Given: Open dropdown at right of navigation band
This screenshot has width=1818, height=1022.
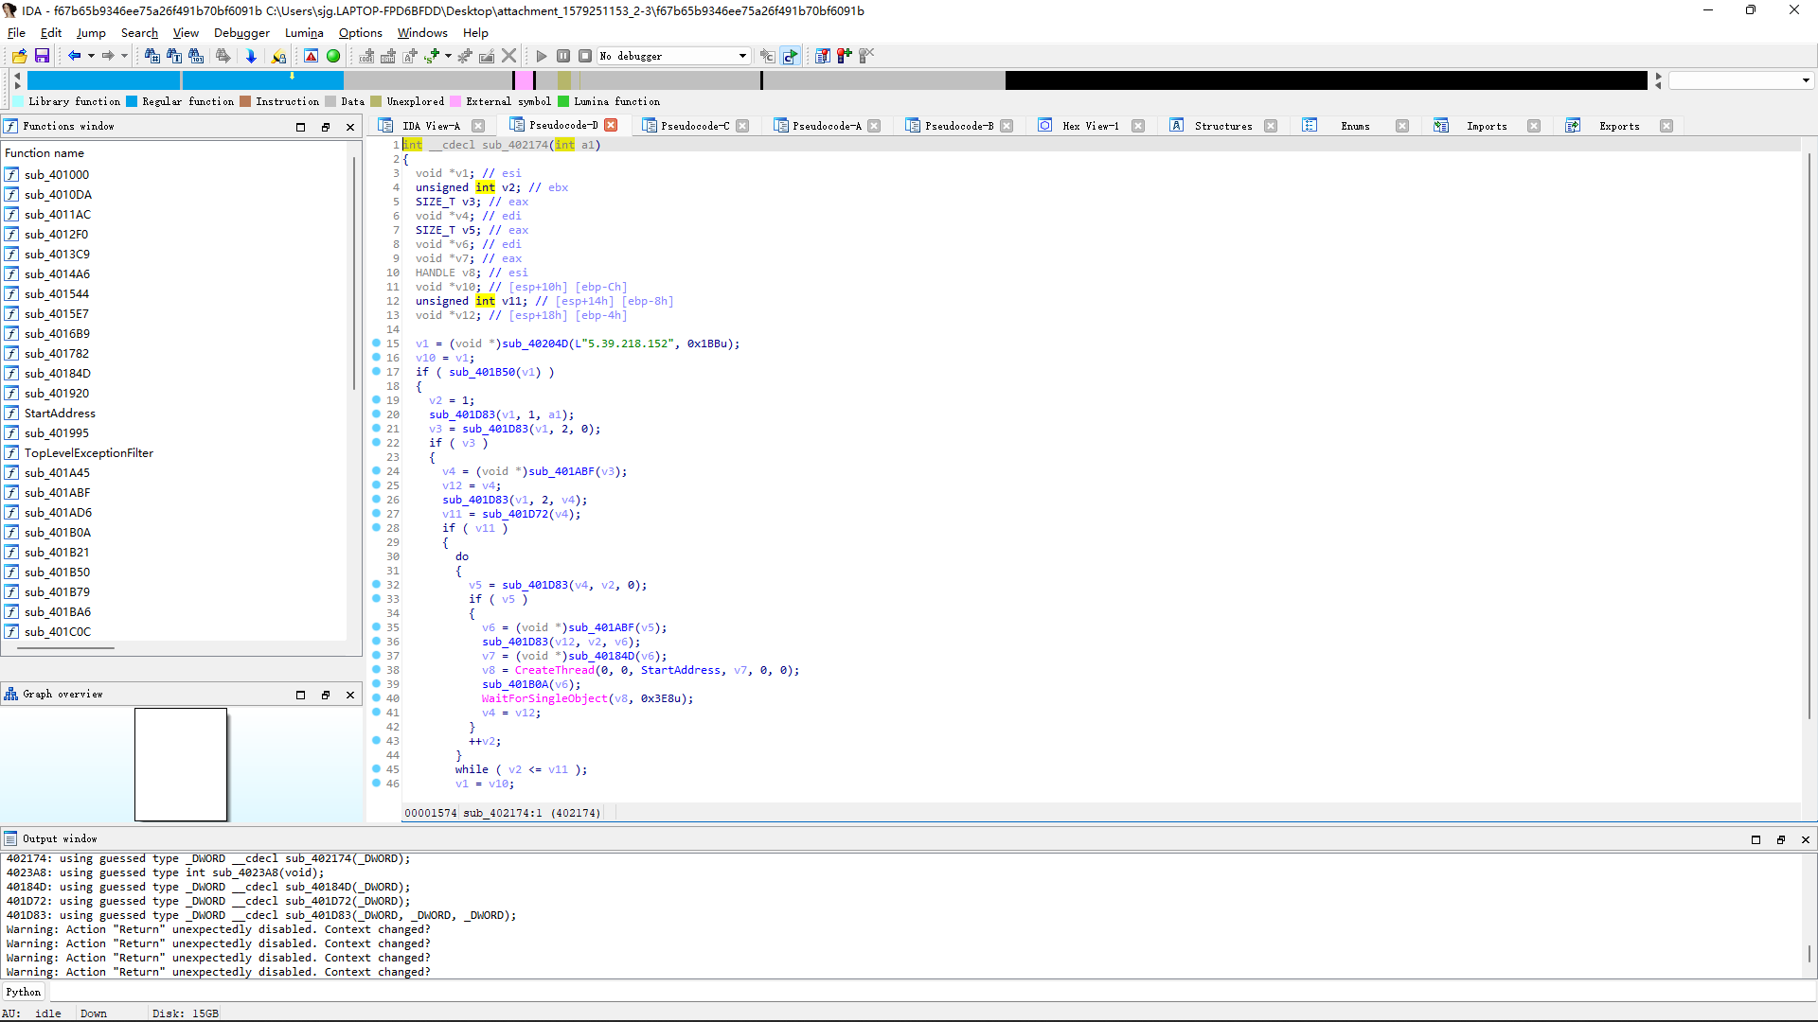Looking at the screenshot, I should (1806, 81).
